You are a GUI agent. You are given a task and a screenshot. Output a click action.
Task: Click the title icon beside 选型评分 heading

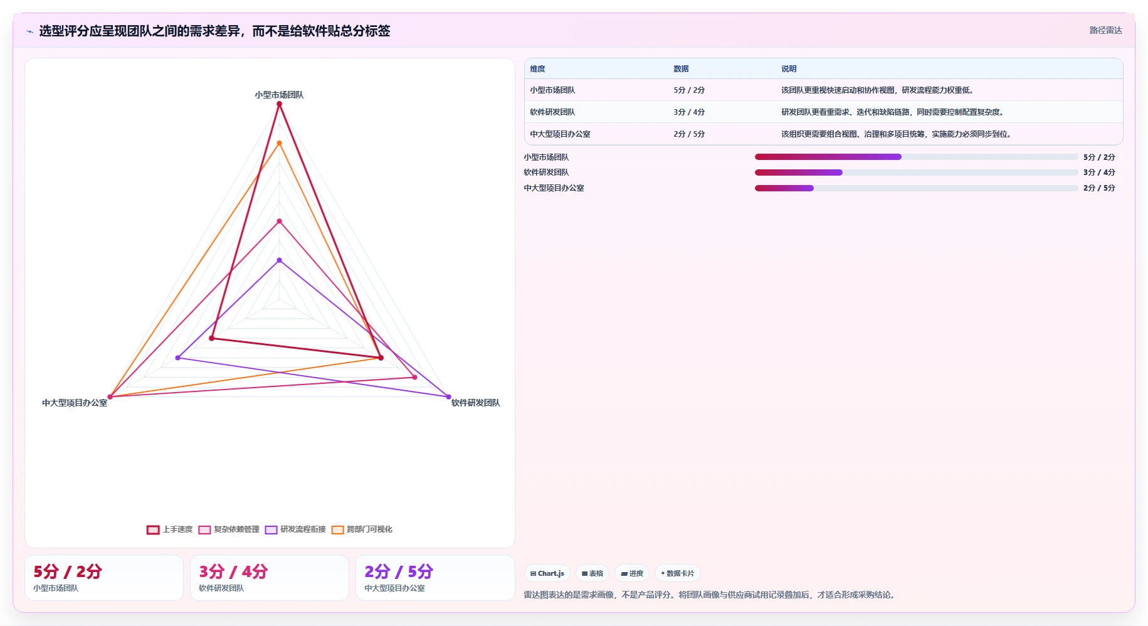click(29, 31)
